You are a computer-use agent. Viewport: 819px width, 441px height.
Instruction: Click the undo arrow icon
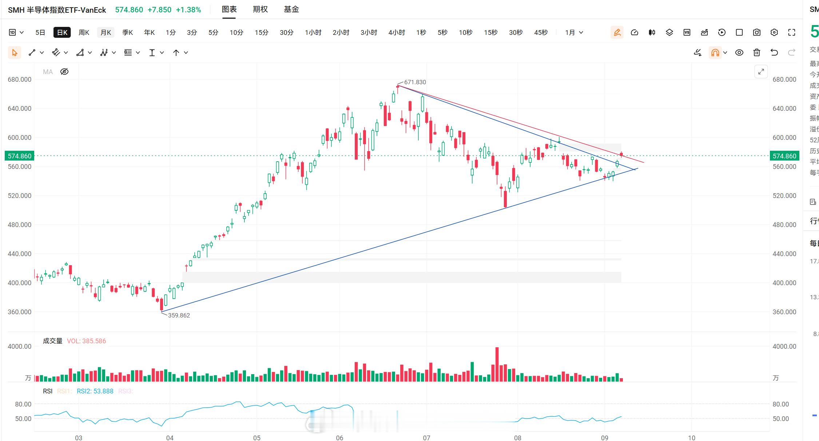pyautogui.click(x=774, y=53)
